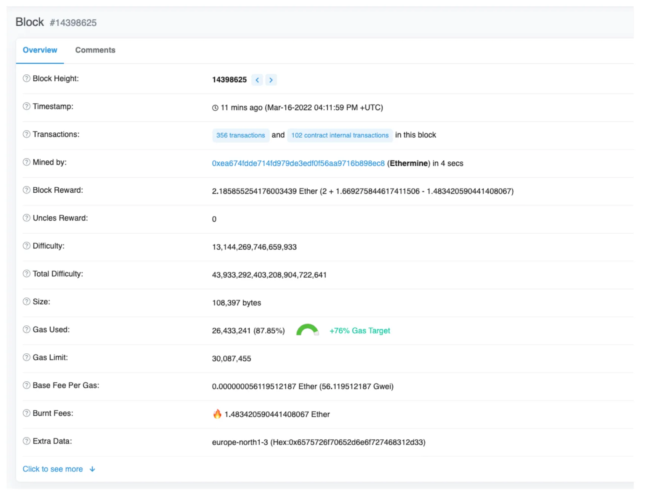Viewport: 668px width, 494px height.
Task: Click help icon beside Block Reward
Action: pyautogui.click(x=26, y=190)
